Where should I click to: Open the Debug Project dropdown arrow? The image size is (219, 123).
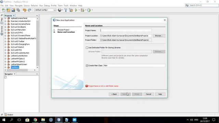(x=86, y=10)
